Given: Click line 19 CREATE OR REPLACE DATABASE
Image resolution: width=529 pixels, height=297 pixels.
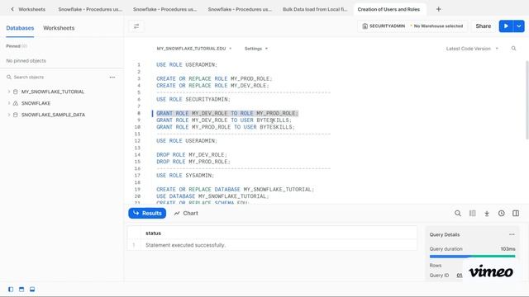Looking at the screenshot, I should 235,189.
